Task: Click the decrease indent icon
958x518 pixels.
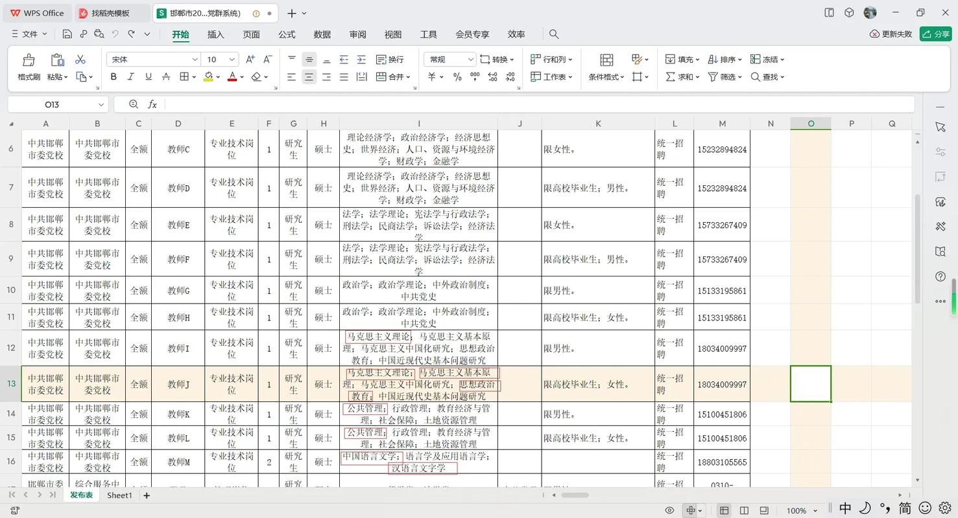Action: coord(344,60)
